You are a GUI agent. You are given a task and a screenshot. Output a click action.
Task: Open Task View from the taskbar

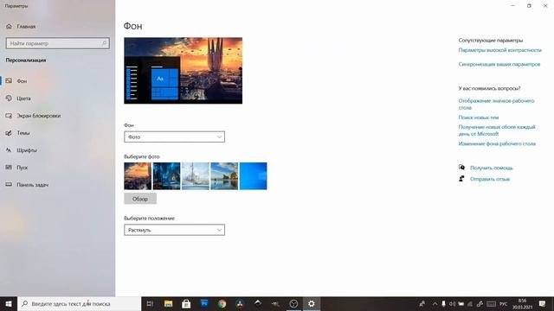point(150,303)
